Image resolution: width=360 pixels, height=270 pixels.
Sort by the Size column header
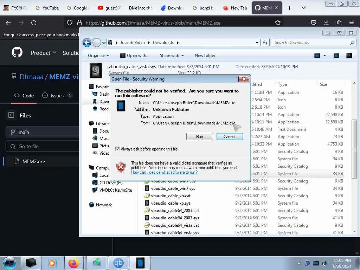pos(323,84)
